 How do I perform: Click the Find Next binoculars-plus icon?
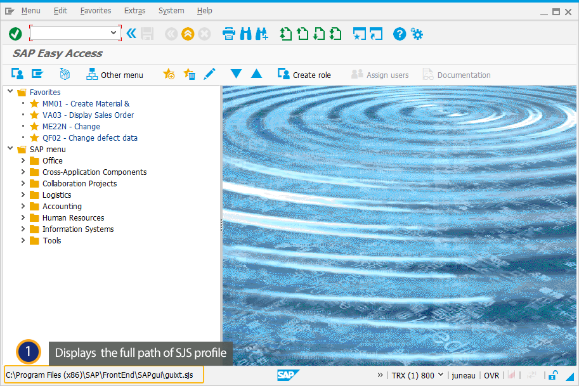coord(262,34)
